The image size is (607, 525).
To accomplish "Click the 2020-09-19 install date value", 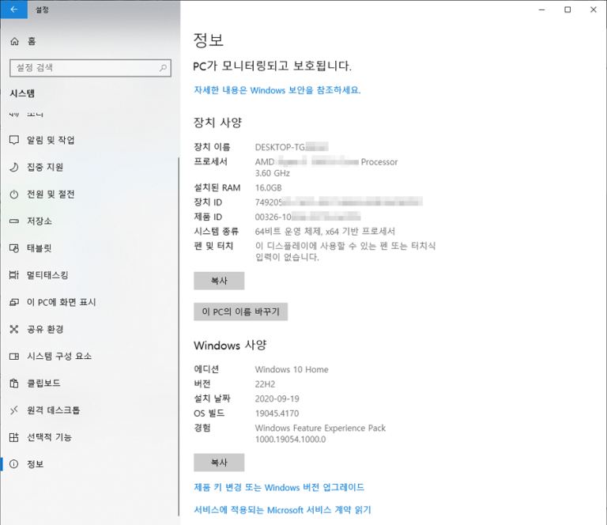I will point(277,398).
